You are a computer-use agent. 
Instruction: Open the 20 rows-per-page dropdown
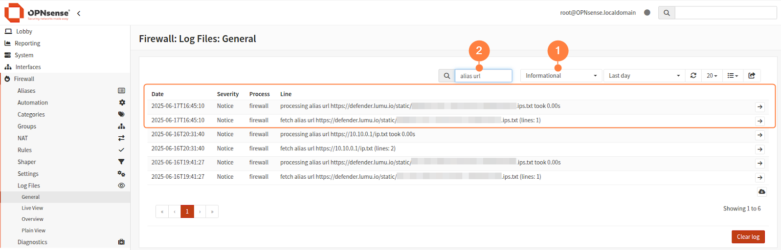pyautogui.click(x=712, y=76)
